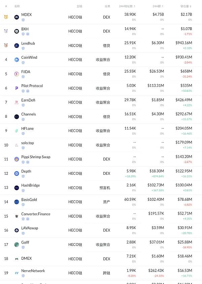Click the Depth blue logo icon

tap(16, 173)
